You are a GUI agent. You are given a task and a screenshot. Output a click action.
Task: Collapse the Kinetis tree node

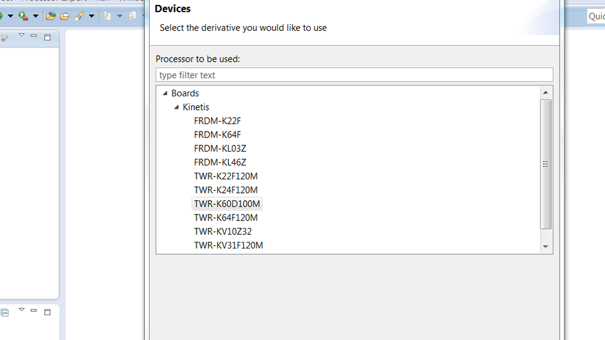click(176, 107)
